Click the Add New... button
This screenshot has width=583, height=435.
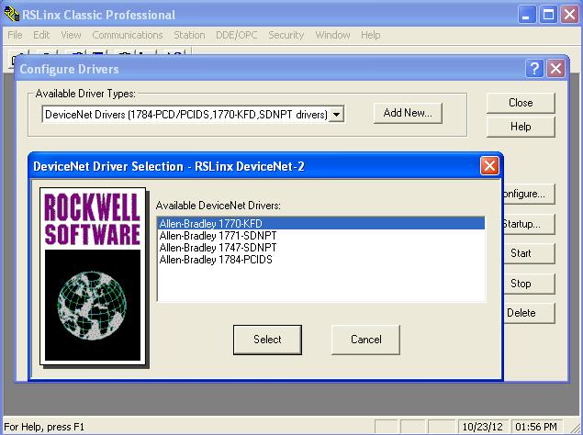click(x=408, y=113)
